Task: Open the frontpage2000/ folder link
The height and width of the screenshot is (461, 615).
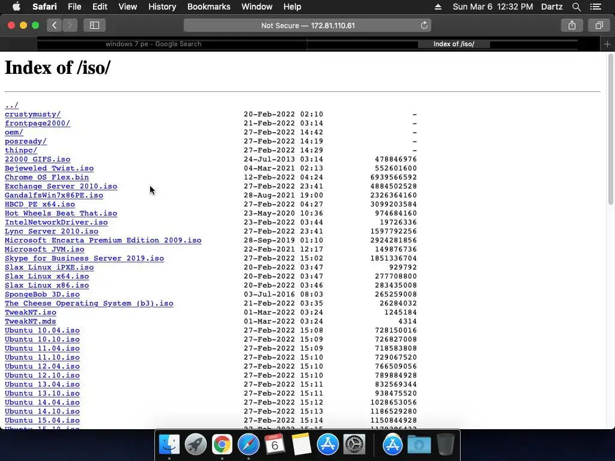Action: 37,123
